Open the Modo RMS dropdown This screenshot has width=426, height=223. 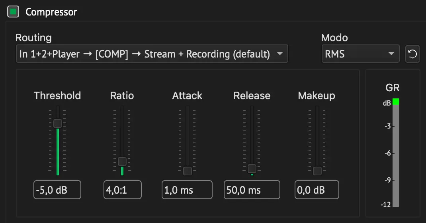click(361, 54)
